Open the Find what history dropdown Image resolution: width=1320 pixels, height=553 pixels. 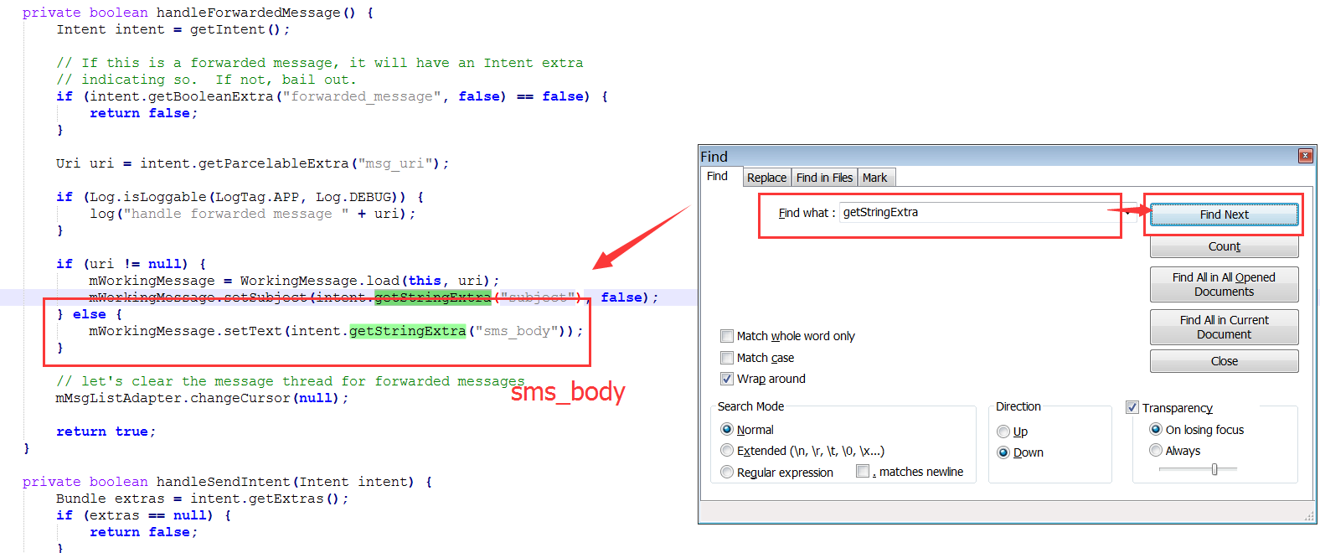pos(1127,213)
